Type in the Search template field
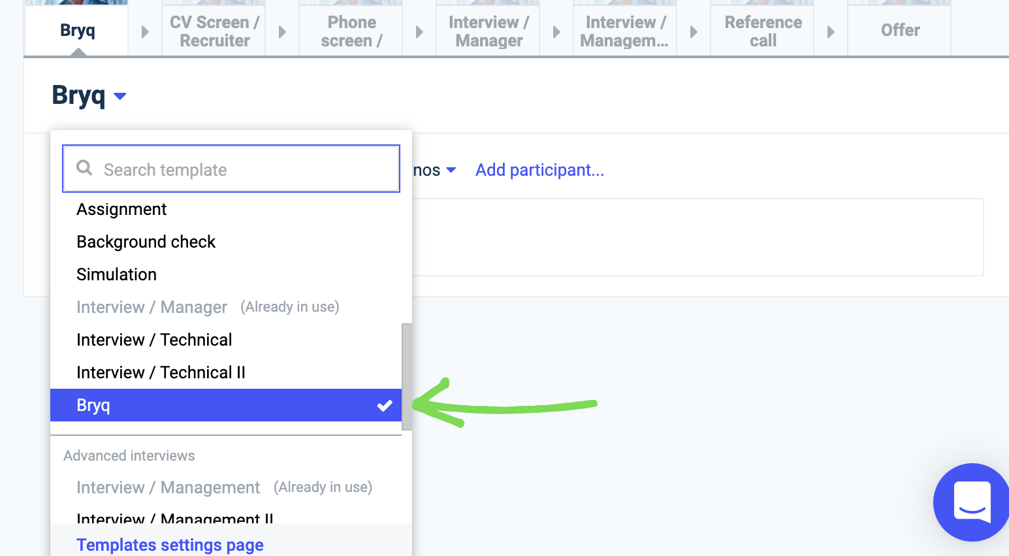The image size is (1009, 556). pyautogui.click(x=242, y=170)
